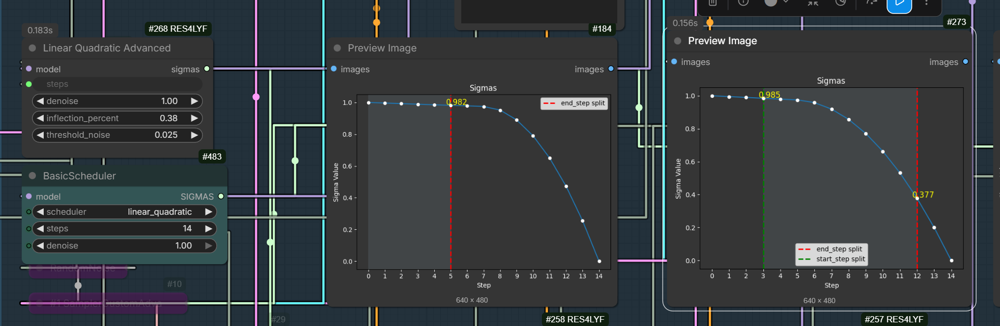Click the gray color circle in the selection toolbar
Viewport: 1000px width, 326px height.
point(771,2)
